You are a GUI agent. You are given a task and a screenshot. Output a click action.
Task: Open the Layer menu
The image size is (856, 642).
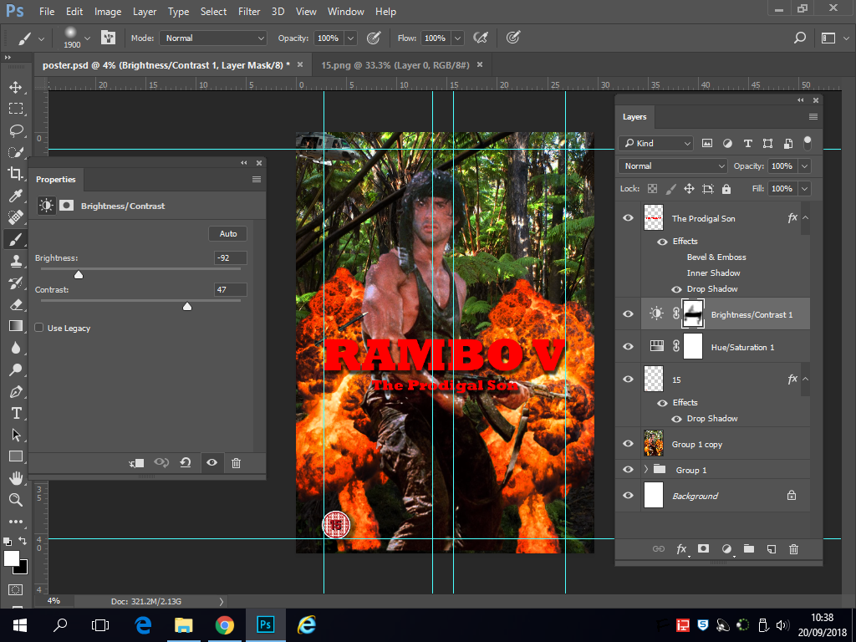point(145,12)
